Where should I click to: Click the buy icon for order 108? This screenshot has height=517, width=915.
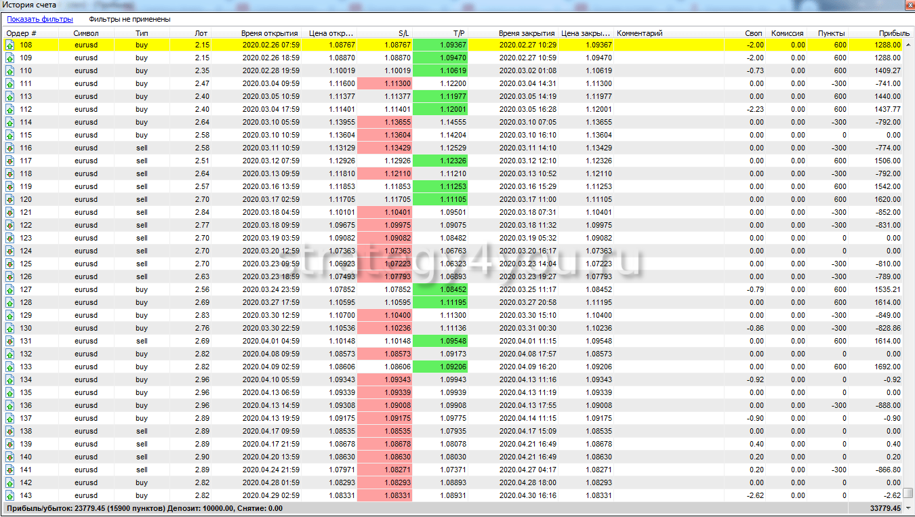[x=10, y=45]
